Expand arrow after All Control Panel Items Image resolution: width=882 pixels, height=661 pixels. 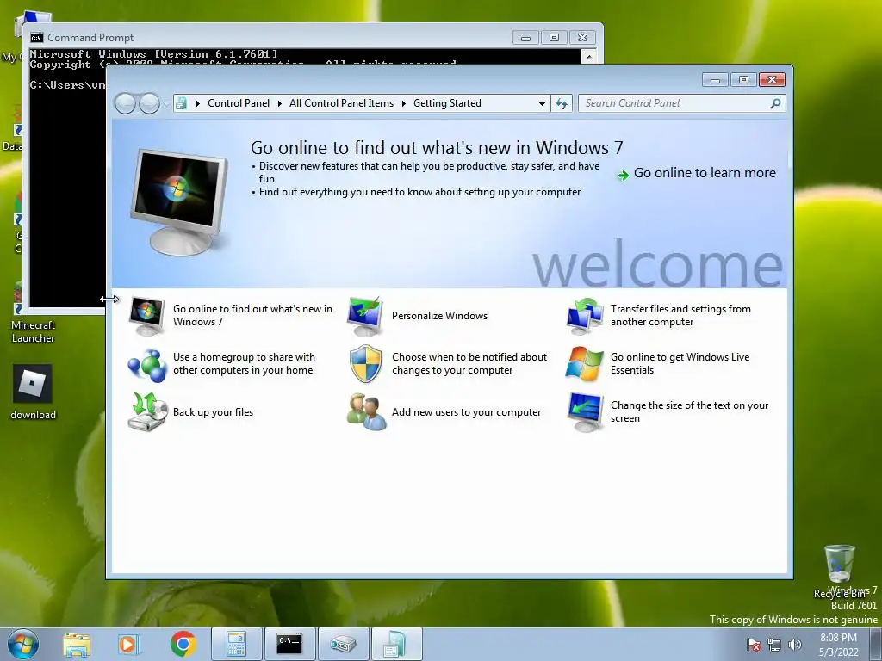(x=404, y=103)
